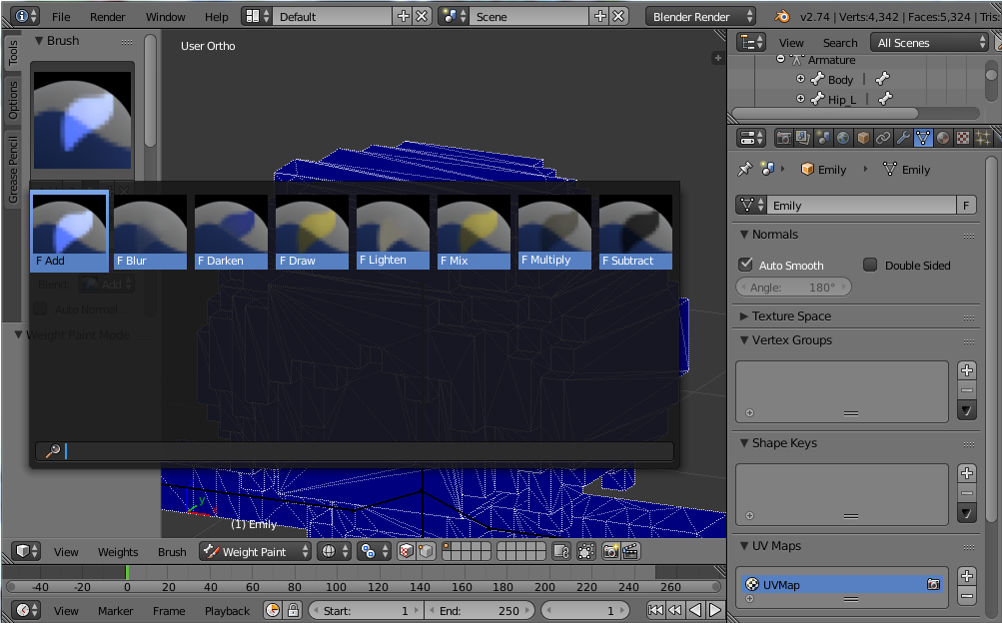The image size is (1002, 623).
Task: Play animation forward in timeline
Action: (715, 610)
